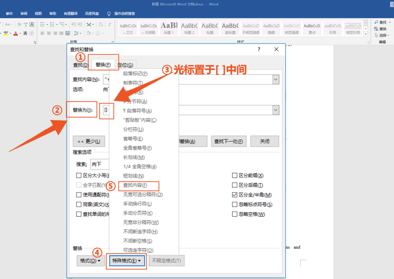394x279 pixels.
Task: Click the Replace icon in editing group
Action: tap(376, 28)
